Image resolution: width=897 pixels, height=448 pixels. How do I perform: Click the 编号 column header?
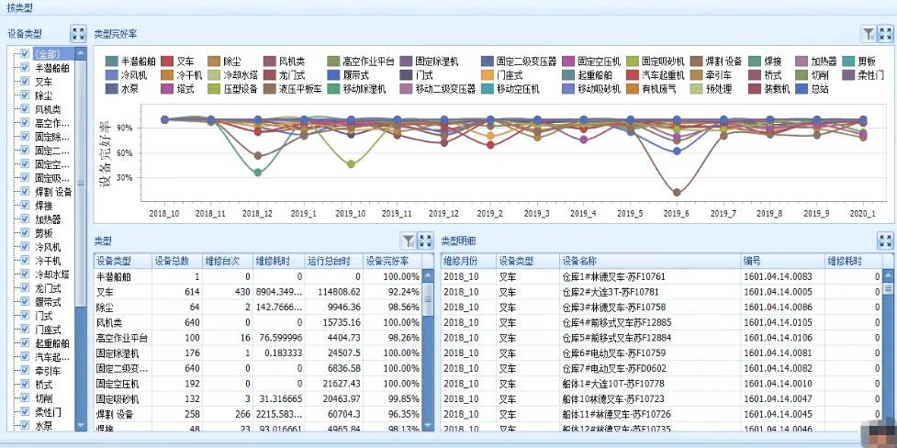(780, 261)
